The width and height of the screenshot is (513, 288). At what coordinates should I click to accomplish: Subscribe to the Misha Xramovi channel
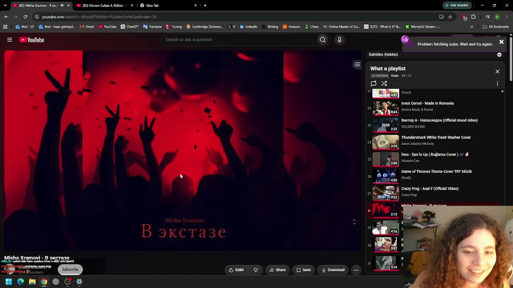(x=70, y=269)
